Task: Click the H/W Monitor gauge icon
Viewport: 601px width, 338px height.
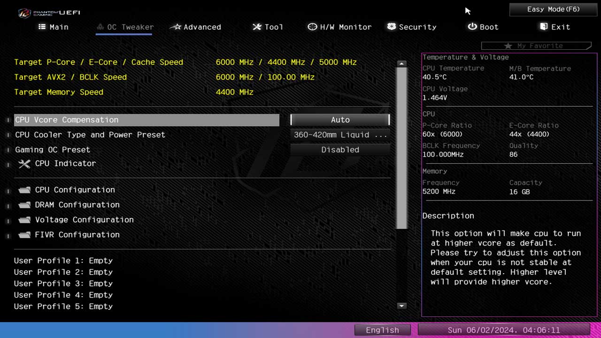Action: (312, 27)
